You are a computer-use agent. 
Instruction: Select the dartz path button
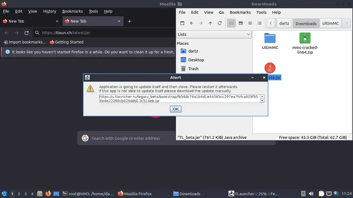(x=284, y=23)
